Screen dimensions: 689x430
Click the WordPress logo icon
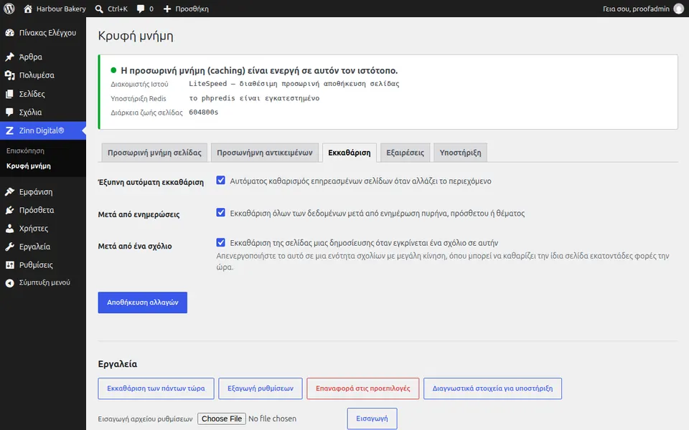click(x=9, y=9)
